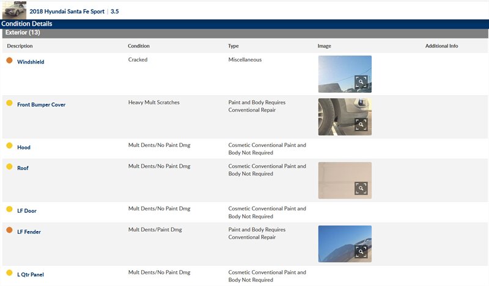Open the Front Bumper Cover link

[x=41, y=105]
